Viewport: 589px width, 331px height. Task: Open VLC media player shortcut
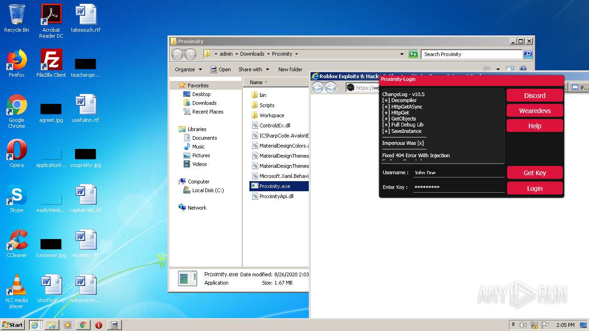coord(17,291)
